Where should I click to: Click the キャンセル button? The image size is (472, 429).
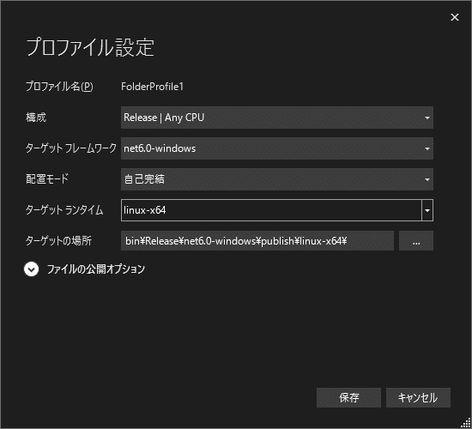tap(418, 398)
